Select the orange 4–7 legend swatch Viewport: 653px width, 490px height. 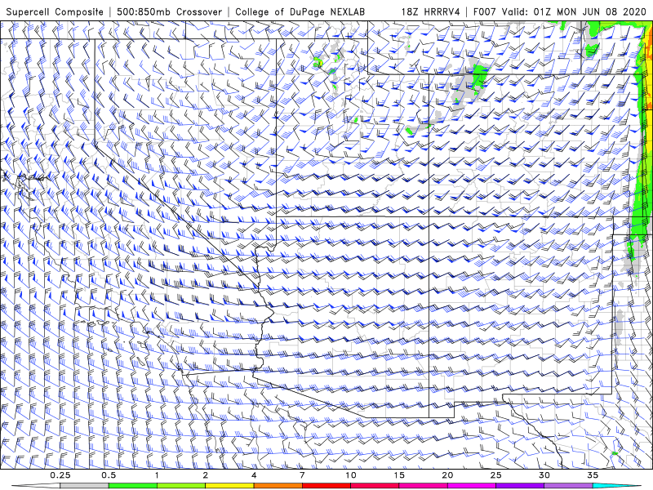(x=278, y=486)
